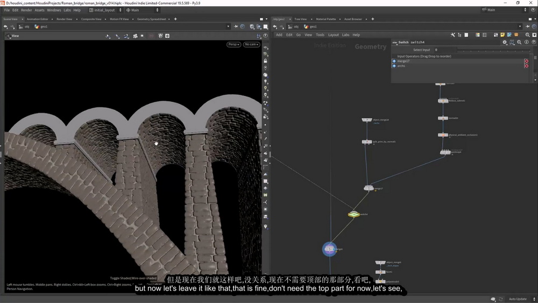Open network editor Add menu
The image size is (538, 303).
[279, 34]
